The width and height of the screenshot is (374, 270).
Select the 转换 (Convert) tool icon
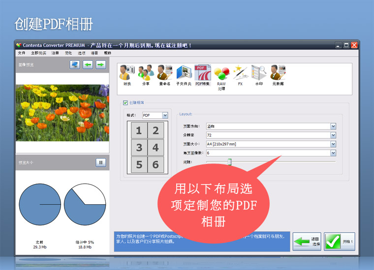point(127,74)
